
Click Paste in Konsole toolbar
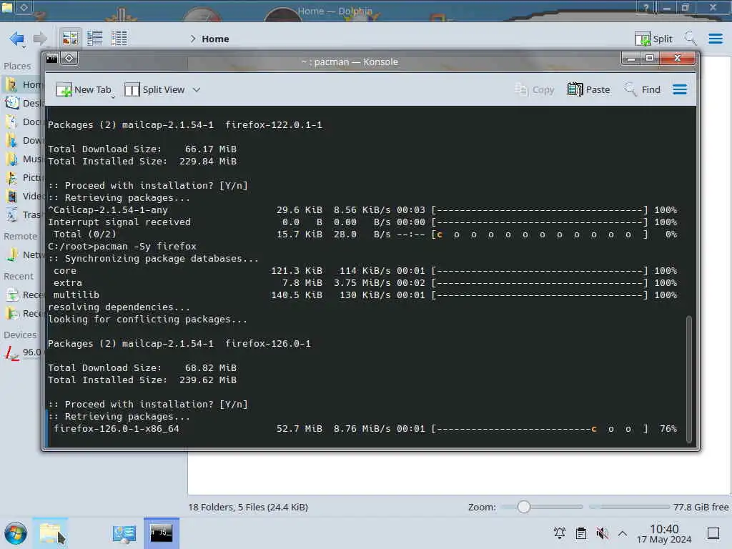point(589,89)
